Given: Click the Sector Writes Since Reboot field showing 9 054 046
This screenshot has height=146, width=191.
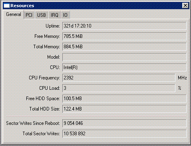Looking at the screenshot, I should point(124,123).
